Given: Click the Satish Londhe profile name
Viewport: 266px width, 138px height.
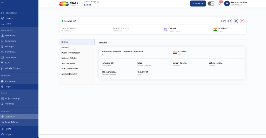Looking at the screenshot, I should (239, 2).
